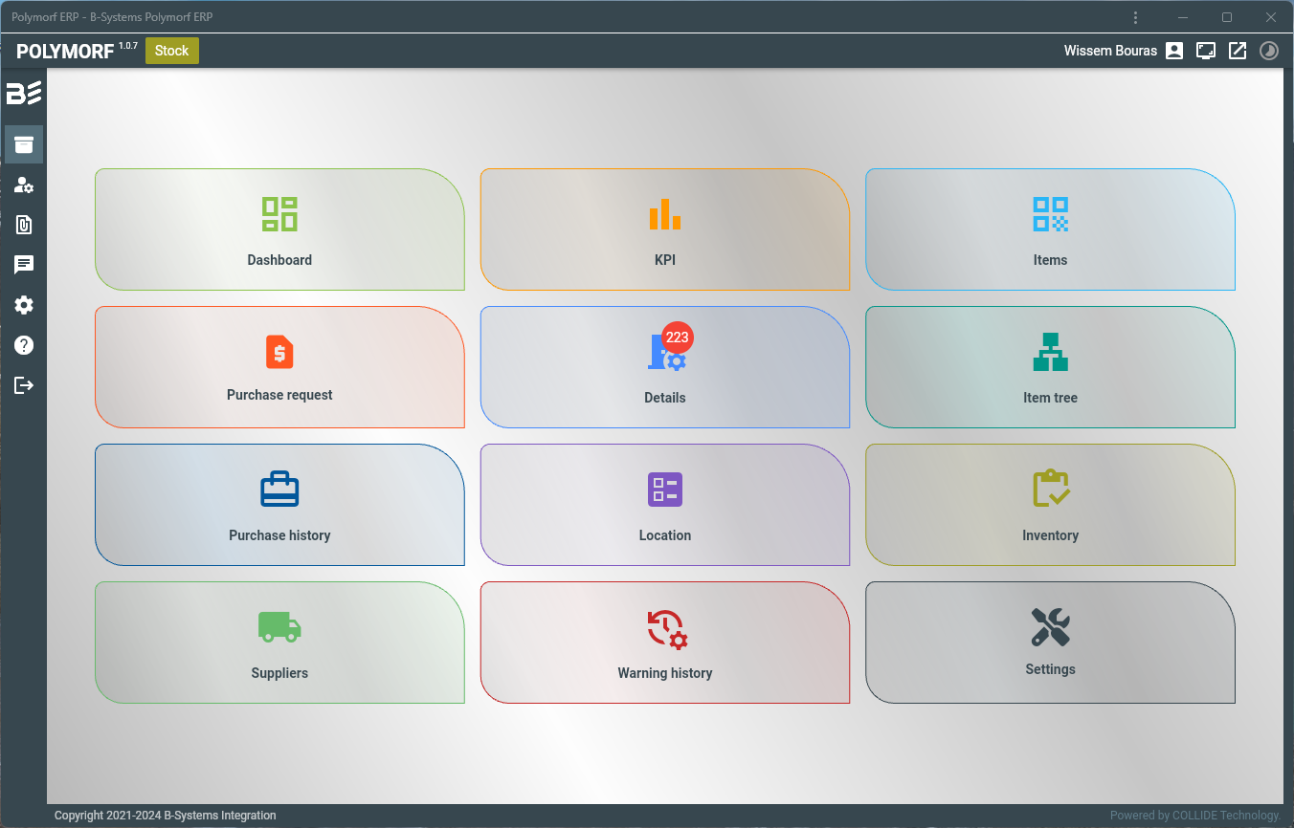
Task: Click the screen display icon in header
Action: 1206,51
